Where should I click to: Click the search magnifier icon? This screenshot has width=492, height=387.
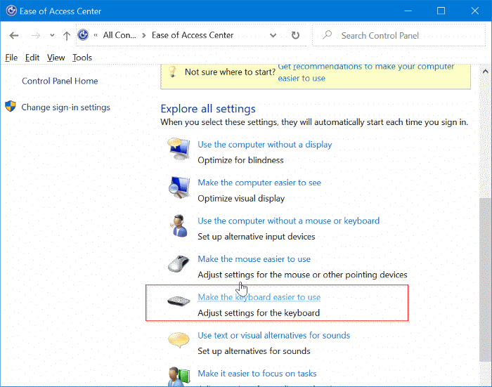(x=328, y=34)
